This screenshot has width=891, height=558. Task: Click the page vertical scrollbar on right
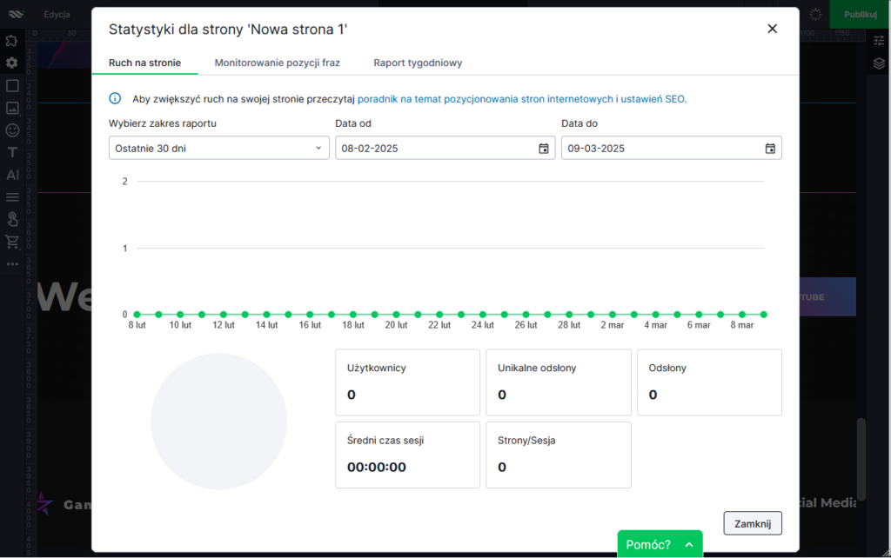point(861,460)
